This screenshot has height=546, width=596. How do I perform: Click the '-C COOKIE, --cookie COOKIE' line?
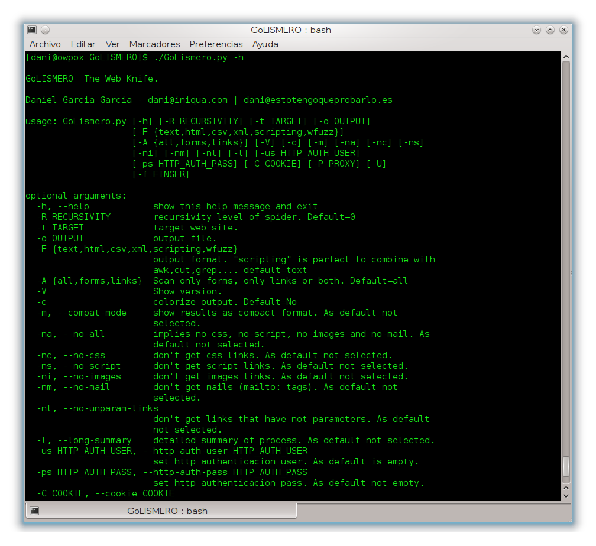[106, 493]
